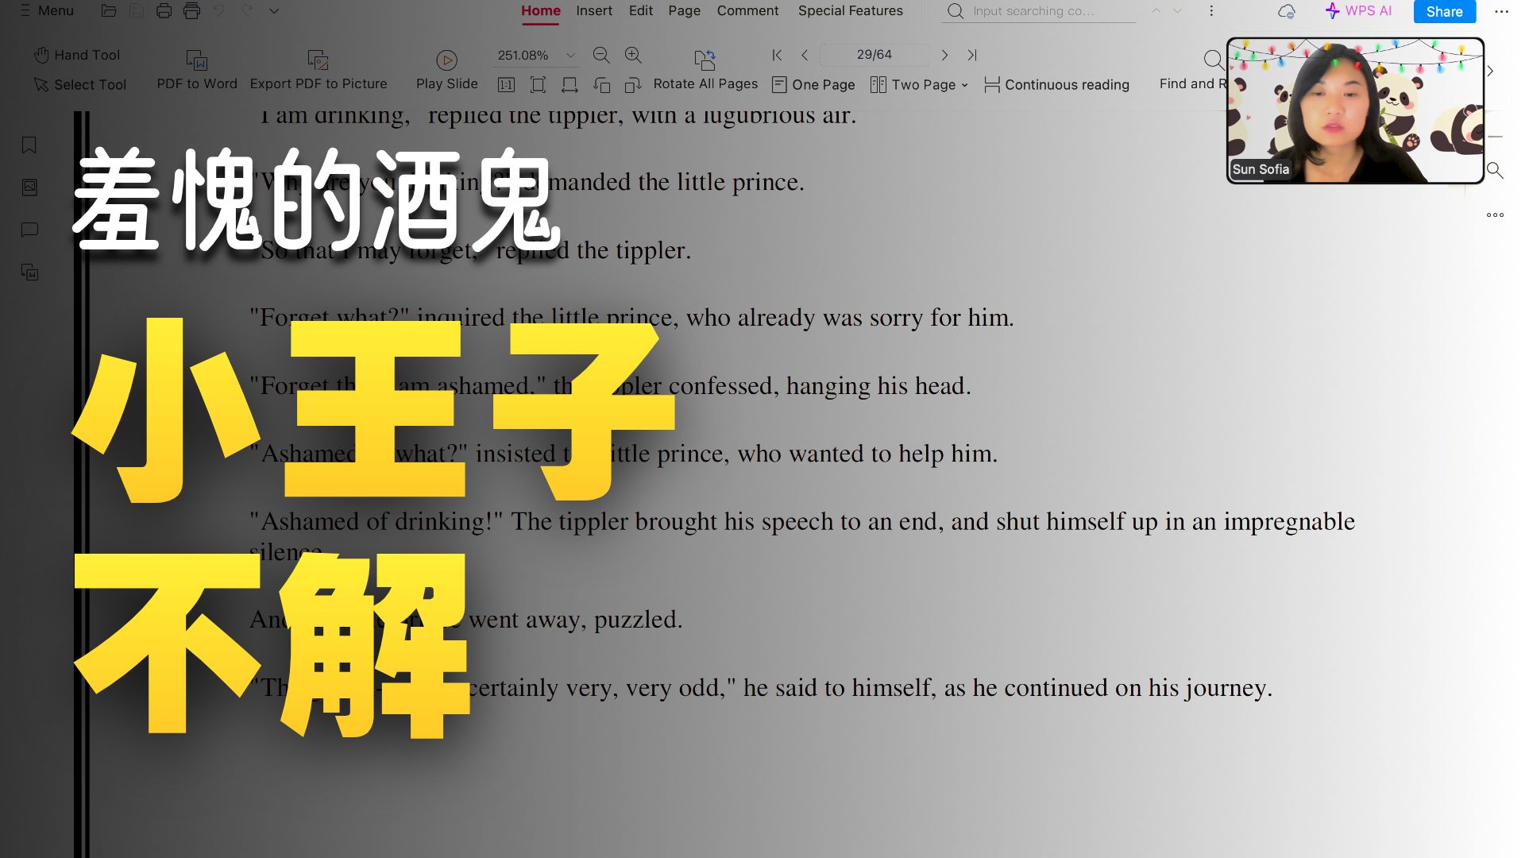This screenshot has width=1525, height=858.
Task: Open the top-right more options ellipsis
Action: (x=1501, y=11)
